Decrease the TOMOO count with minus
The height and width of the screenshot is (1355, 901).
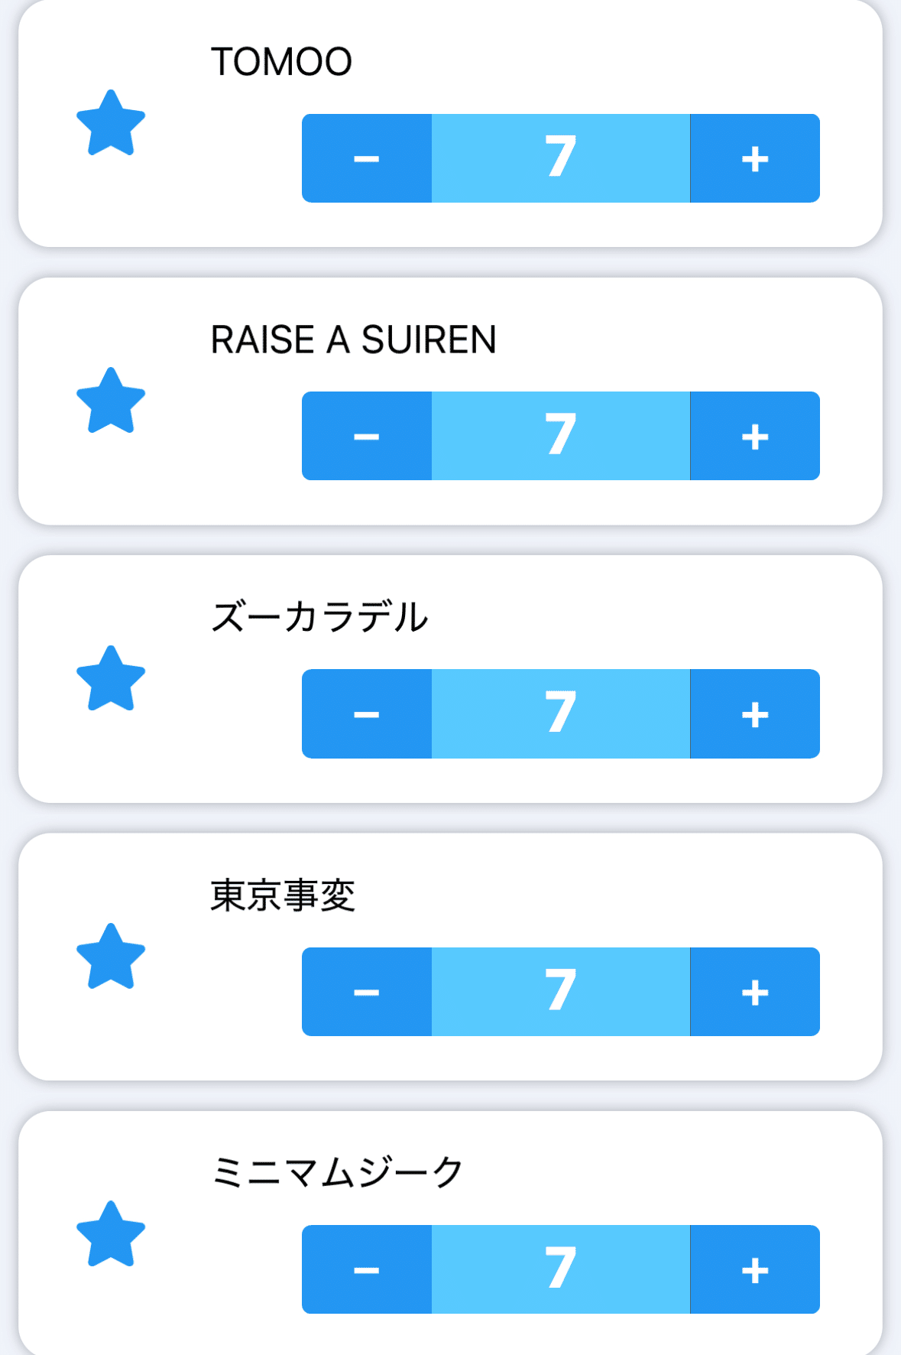[367, 158]
